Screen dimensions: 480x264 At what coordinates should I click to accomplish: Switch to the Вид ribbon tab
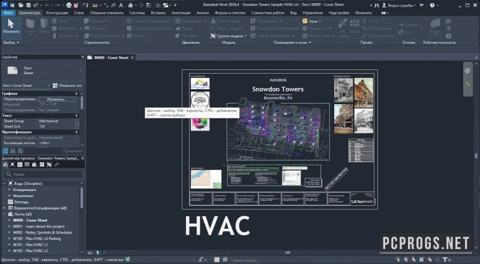point(293,13)
